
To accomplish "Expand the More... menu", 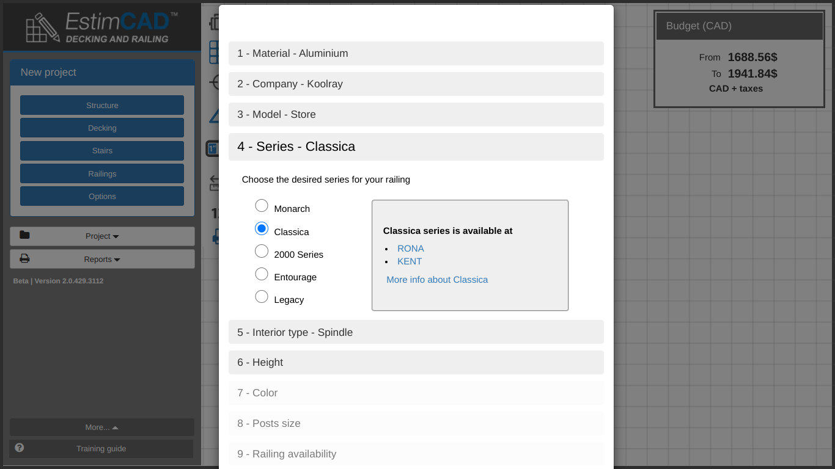I will 101,427.
